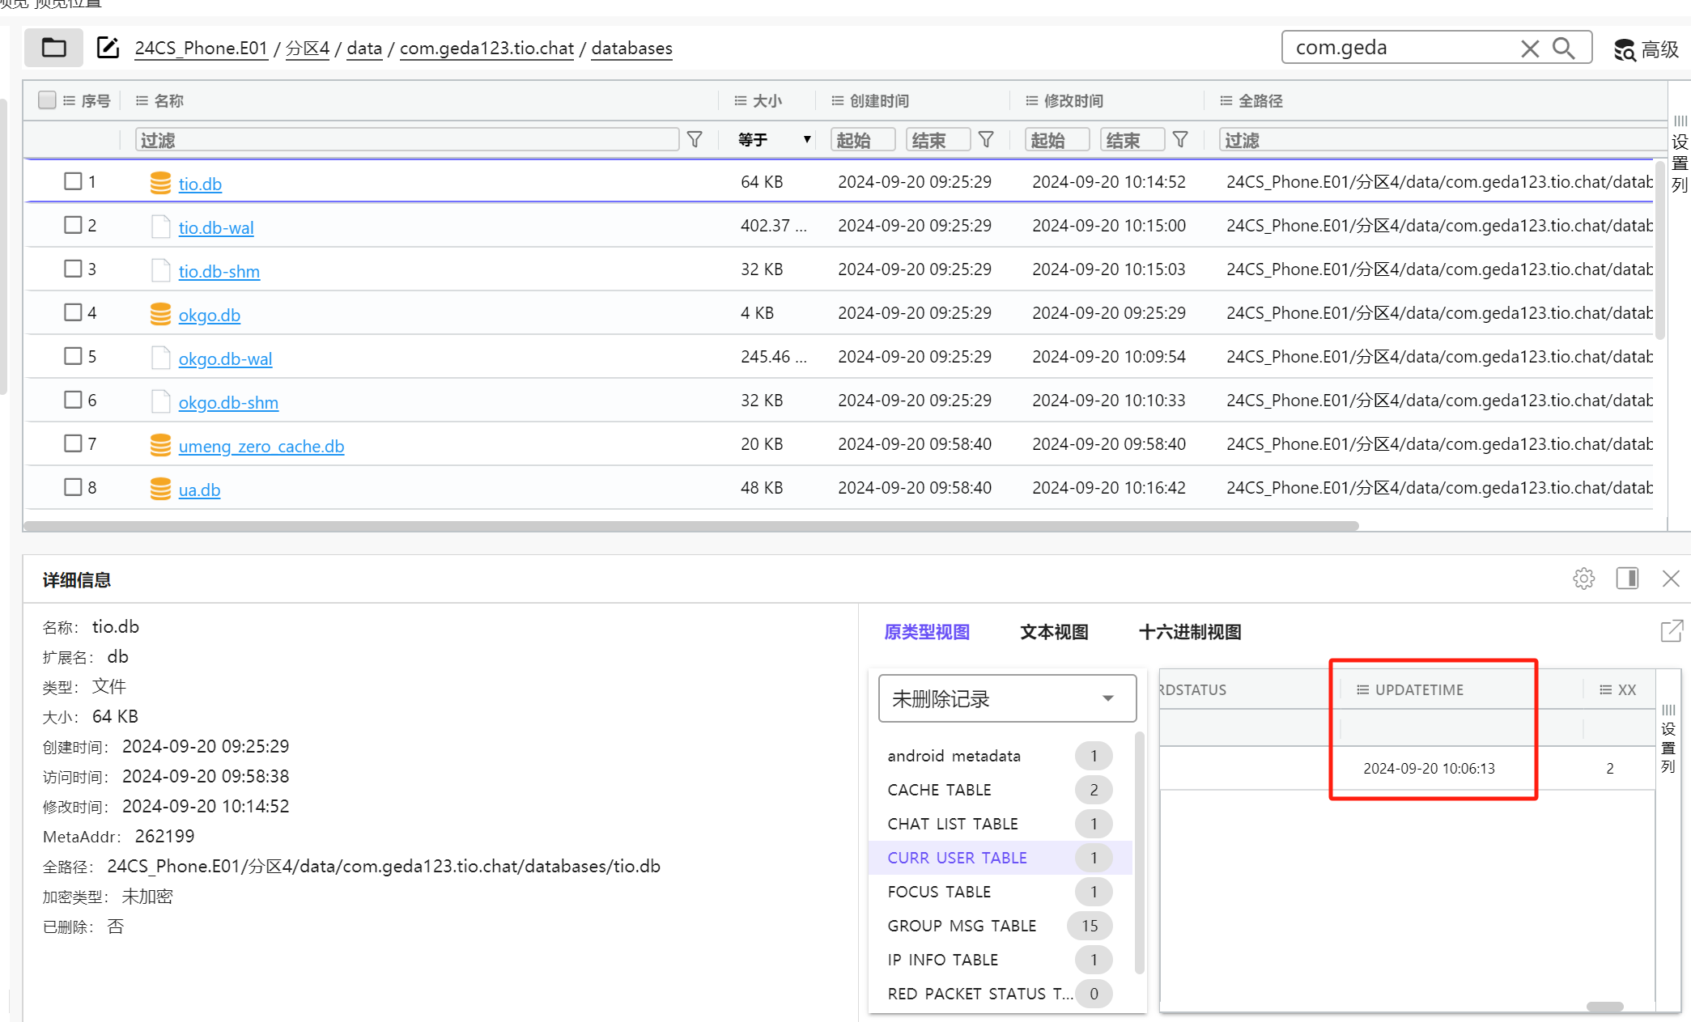1691x1022 pixels.
Task: Click the name column filter funnel
Action: [695, 140]
